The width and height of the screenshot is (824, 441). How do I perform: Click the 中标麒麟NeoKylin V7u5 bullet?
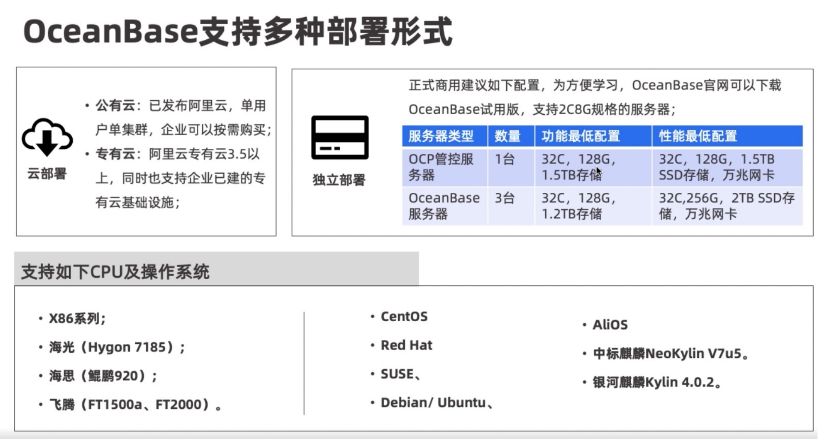(671, 354)
